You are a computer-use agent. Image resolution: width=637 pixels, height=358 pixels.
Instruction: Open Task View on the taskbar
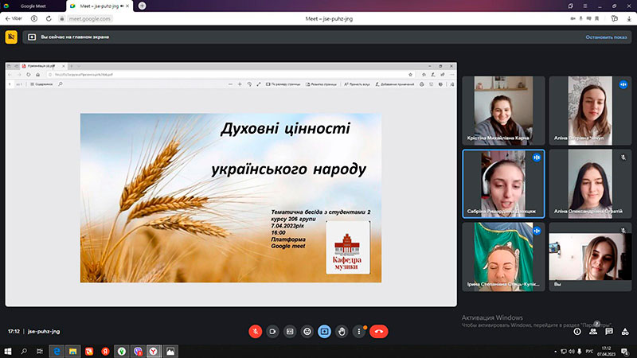pos(39,351)
